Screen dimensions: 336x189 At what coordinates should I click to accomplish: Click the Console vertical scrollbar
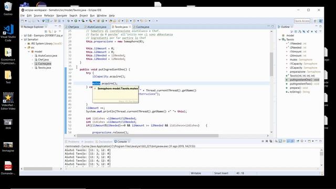pyautogui.click(x=321, y=157)
